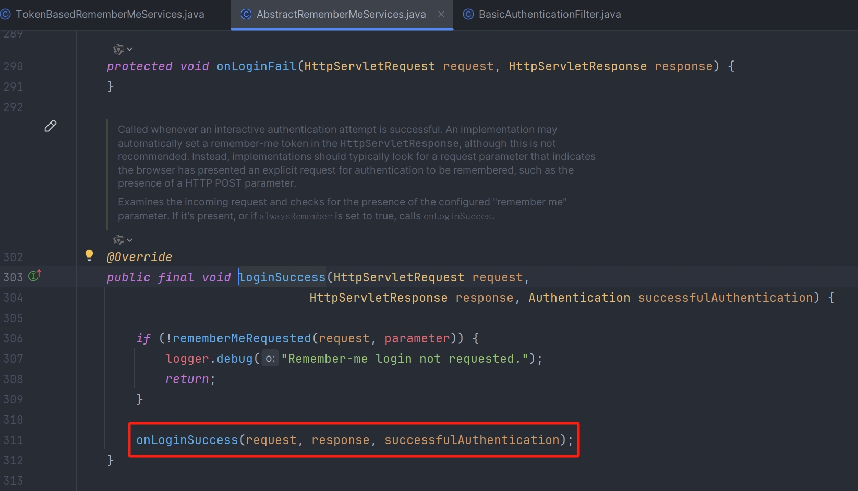
Task: Close the AbstractRememberMeServices.java tab
Action: [441, 15]
